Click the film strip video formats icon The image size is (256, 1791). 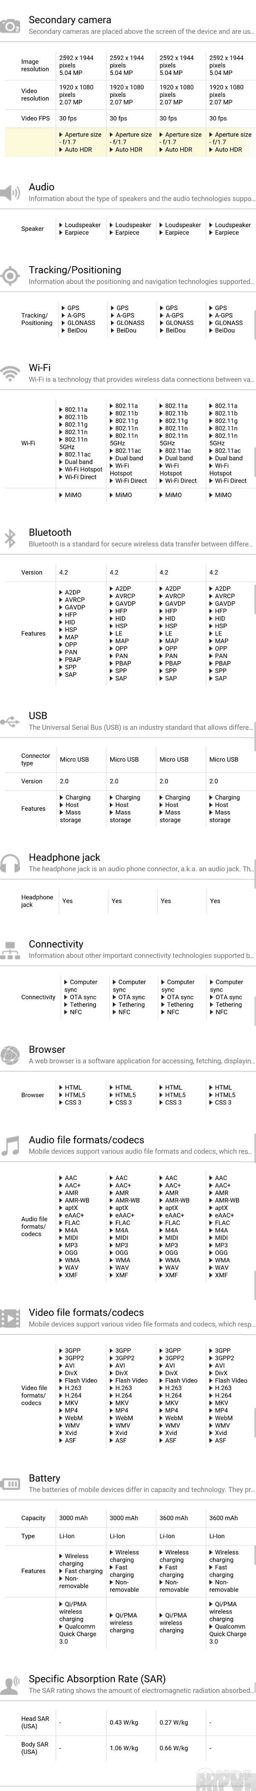[10, 1318]
